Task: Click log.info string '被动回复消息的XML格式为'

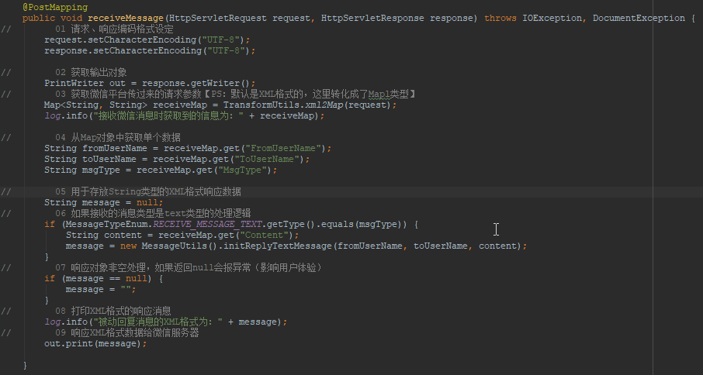Action: pyautogui.click(x=158, y=322)
